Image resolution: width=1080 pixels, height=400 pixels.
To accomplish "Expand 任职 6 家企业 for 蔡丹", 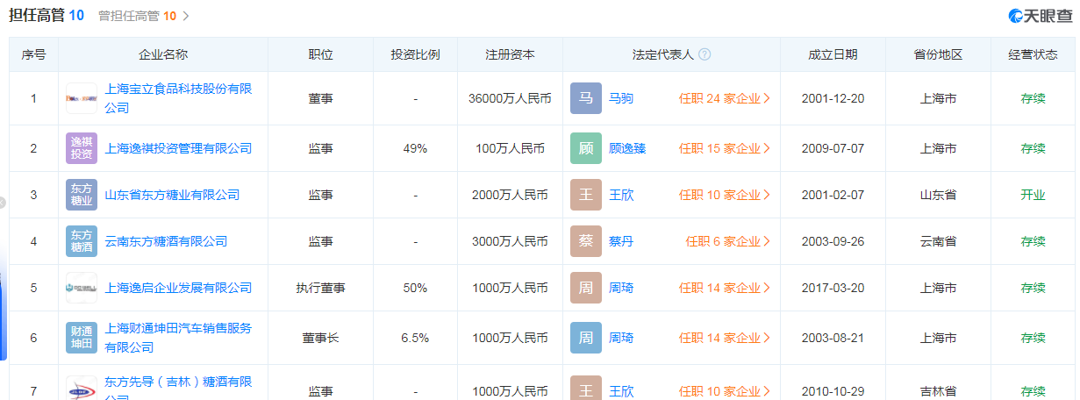I will 728,241.
